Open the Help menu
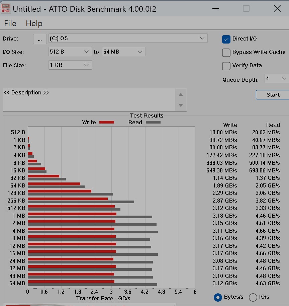 point(34,23)
